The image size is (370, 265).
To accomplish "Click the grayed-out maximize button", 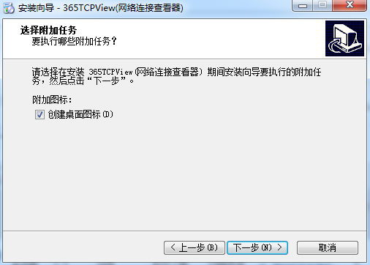I will click(x=322, y=5).
